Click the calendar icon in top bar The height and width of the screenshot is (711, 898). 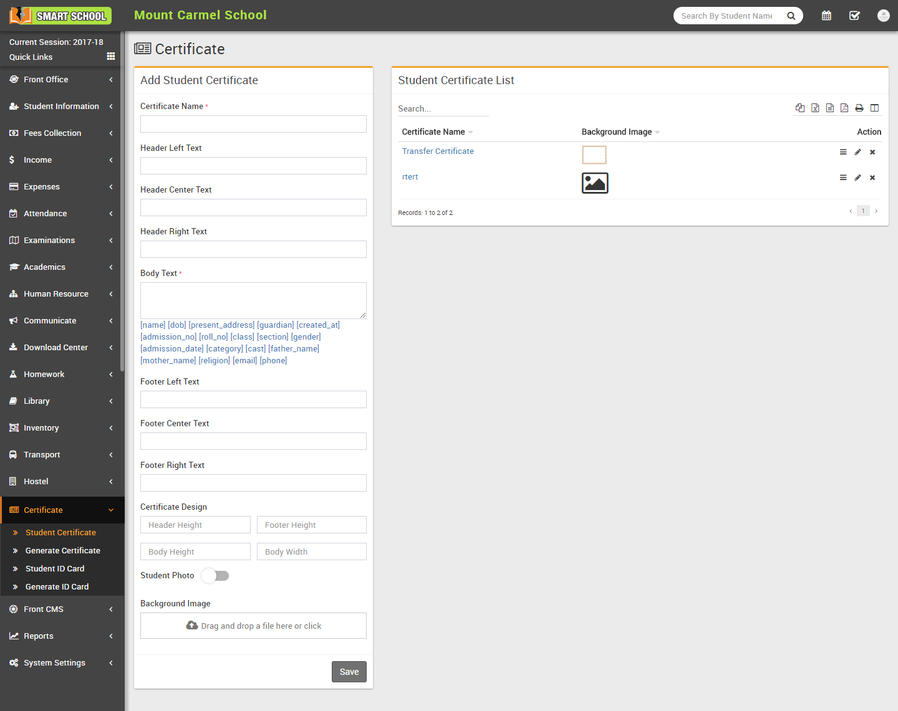[x=826, y=16]
